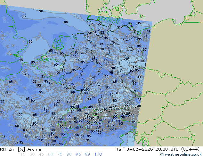Click legend value 95

(x=78, y=154)
